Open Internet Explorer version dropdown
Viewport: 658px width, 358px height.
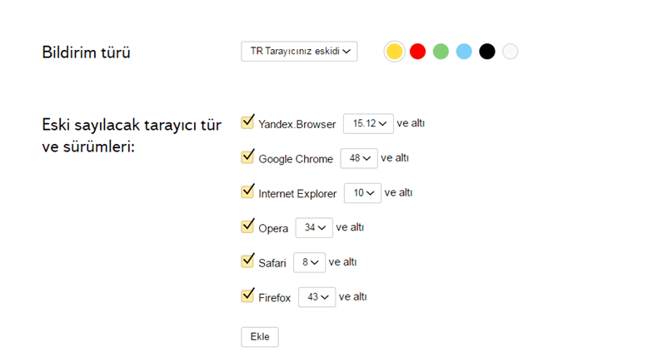click(362, 193)
